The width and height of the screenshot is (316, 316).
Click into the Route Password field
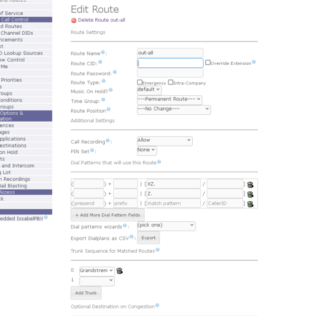pos(170,73)
